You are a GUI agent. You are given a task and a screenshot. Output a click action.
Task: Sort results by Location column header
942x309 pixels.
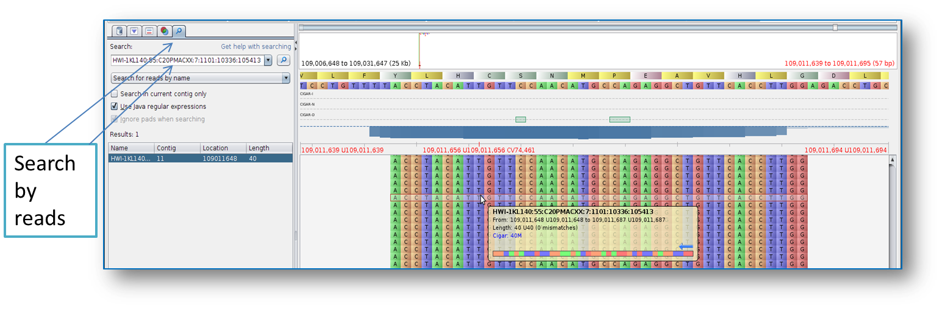coord(223,148)
